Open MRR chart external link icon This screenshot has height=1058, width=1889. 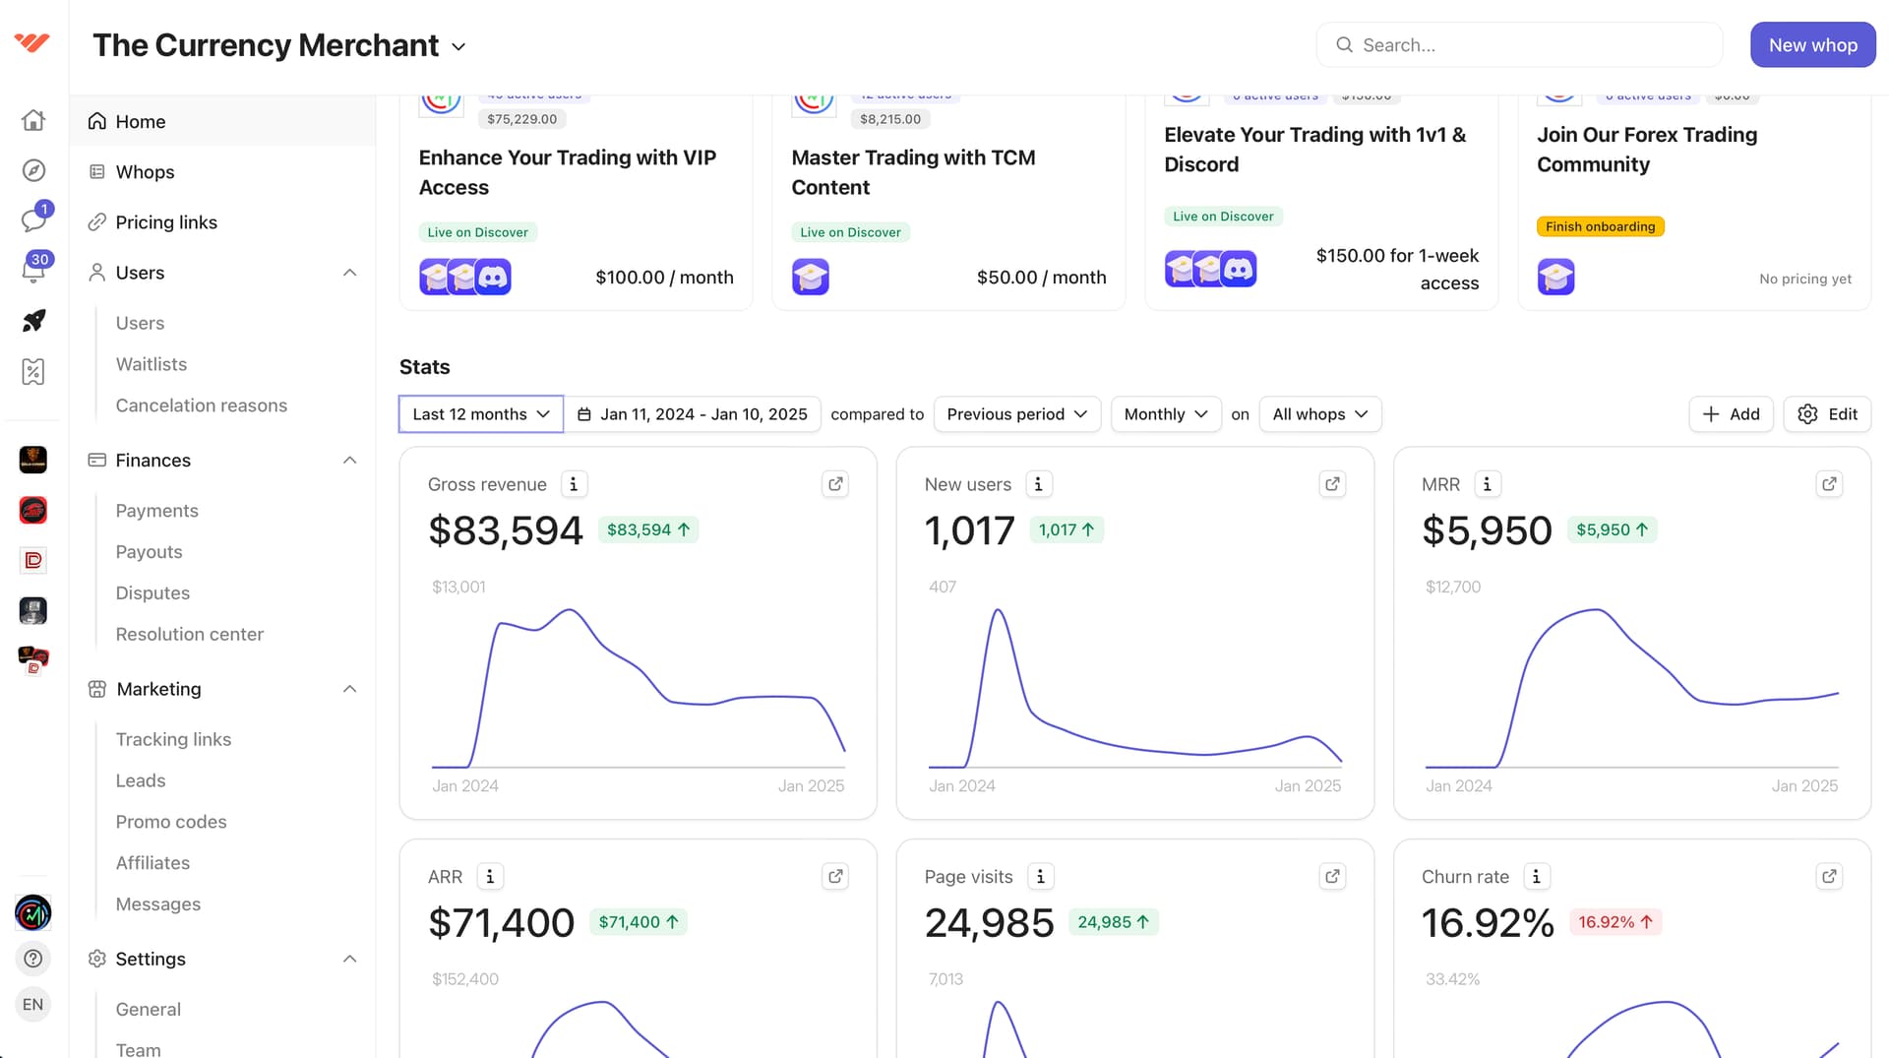tap(1829, 484)
